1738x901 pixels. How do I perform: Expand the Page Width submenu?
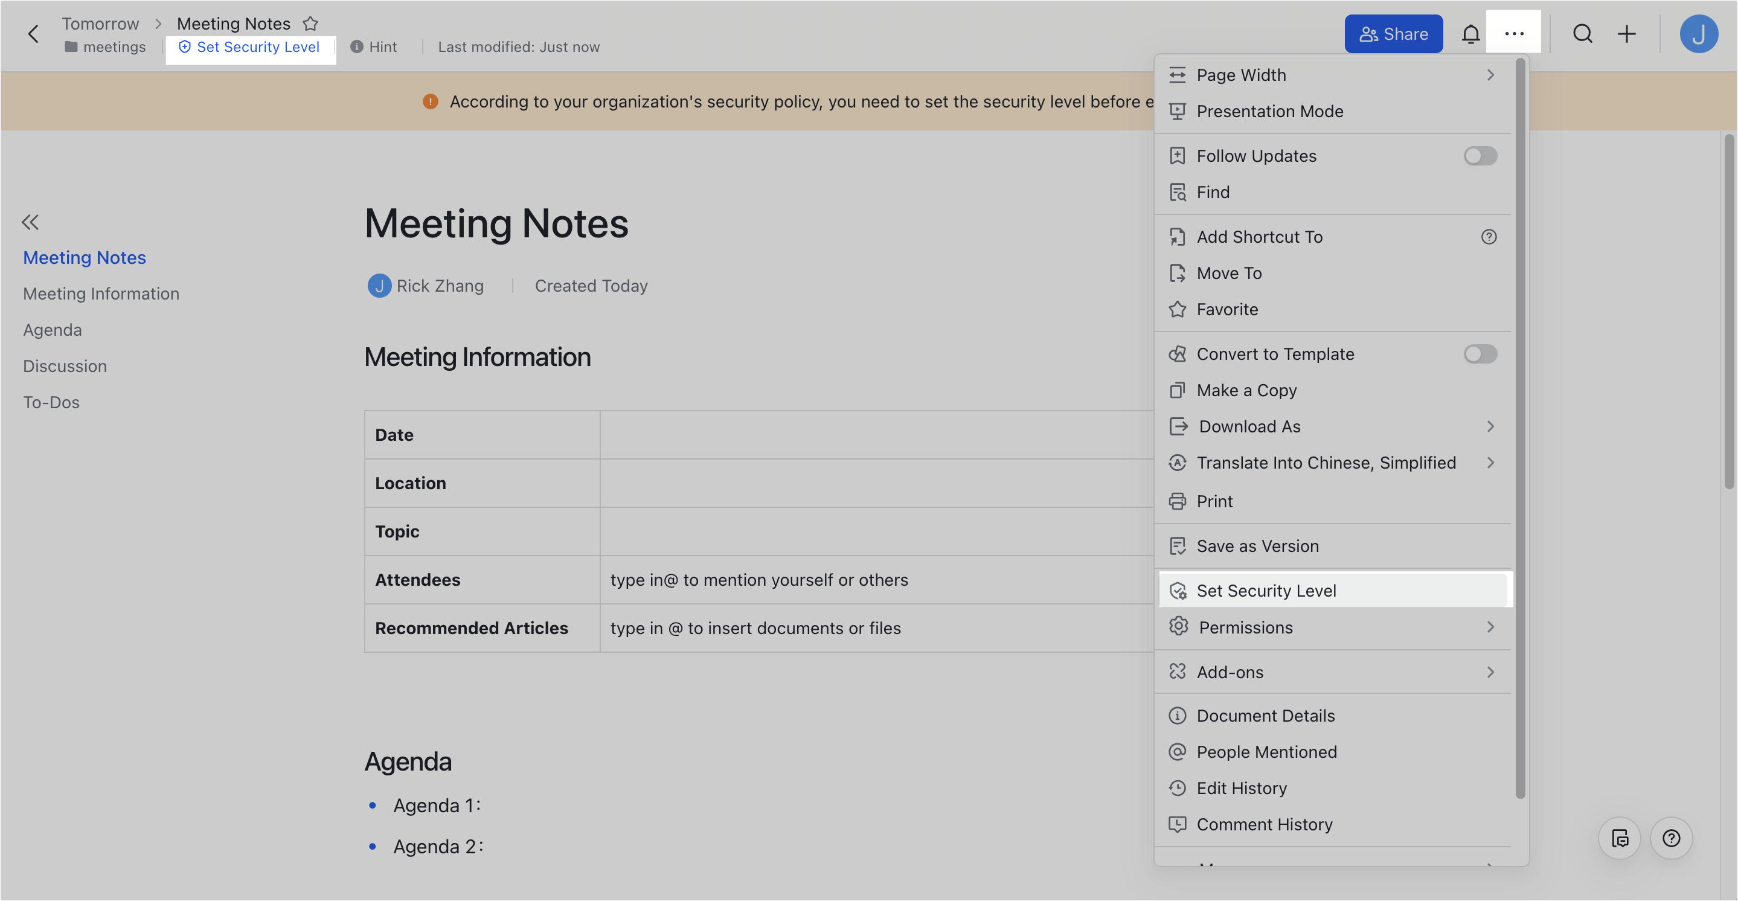point(1491,75)
